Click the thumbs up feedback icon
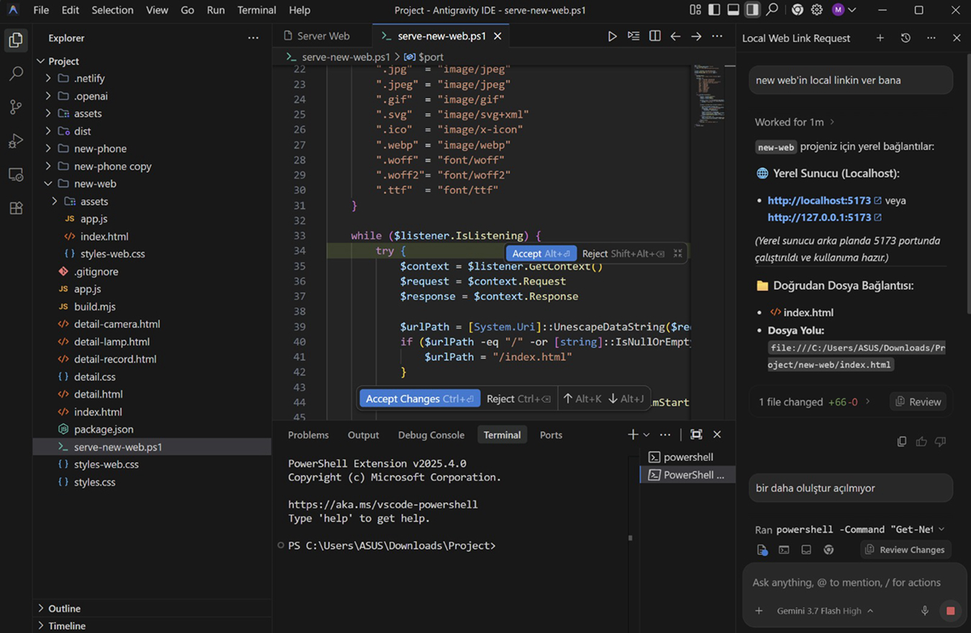 (x=921, y=442)
